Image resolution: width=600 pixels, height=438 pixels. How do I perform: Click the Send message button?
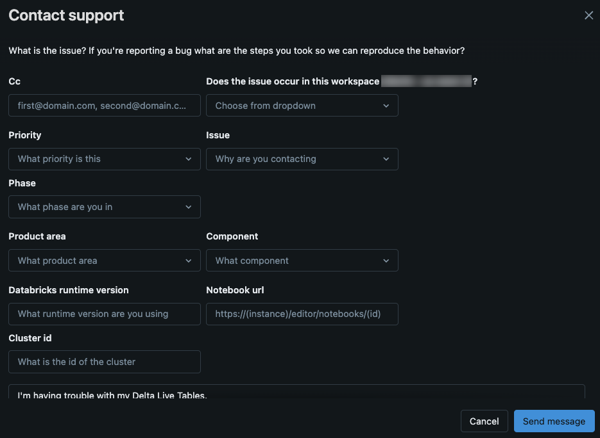554,421
